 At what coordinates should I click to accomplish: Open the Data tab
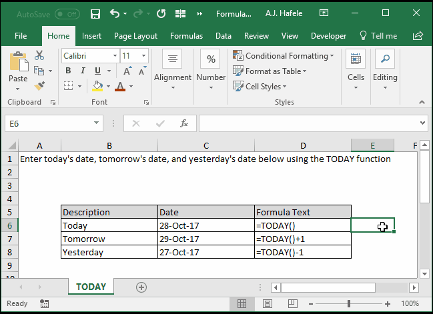coord(224,36)
